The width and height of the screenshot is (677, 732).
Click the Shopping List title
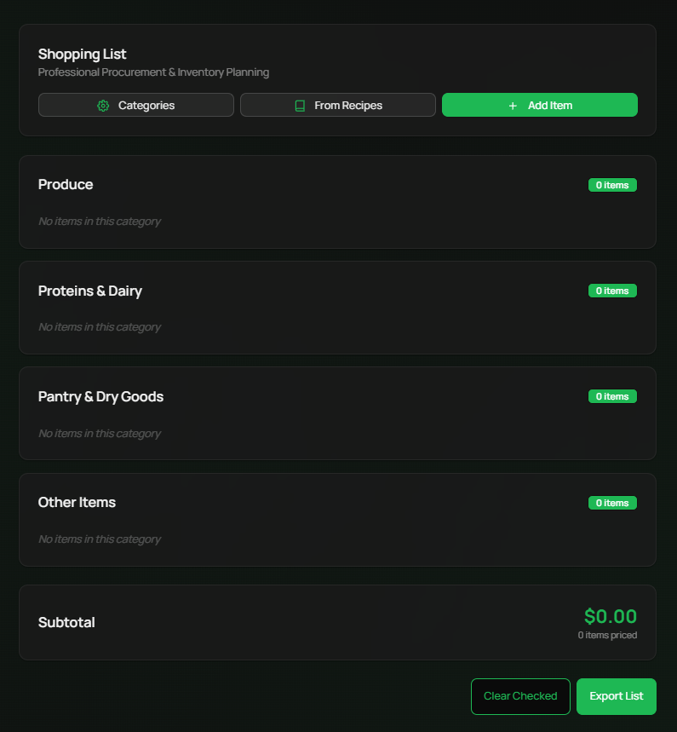click(x=82, y=54)
